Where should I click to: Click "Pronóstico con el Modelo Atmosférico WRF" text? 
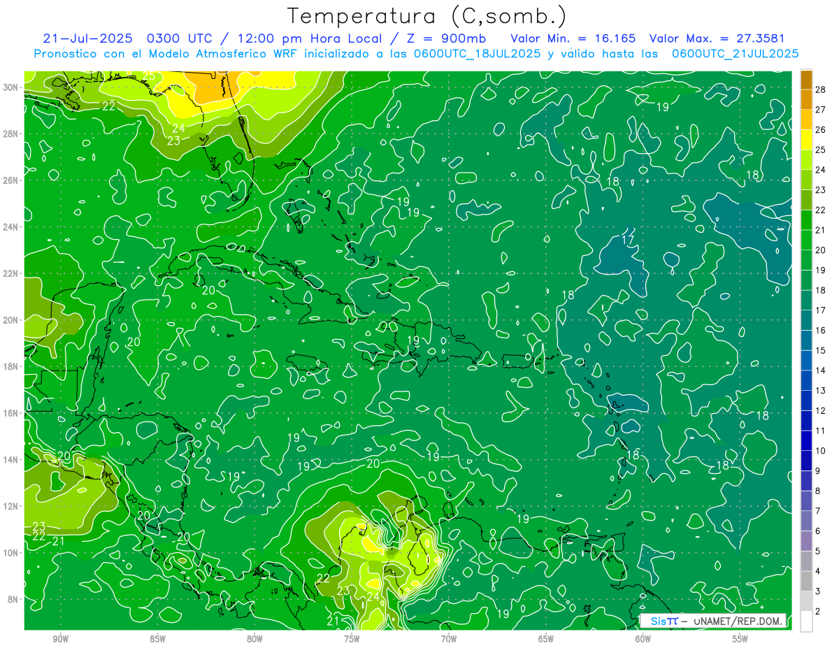(166, 53)
